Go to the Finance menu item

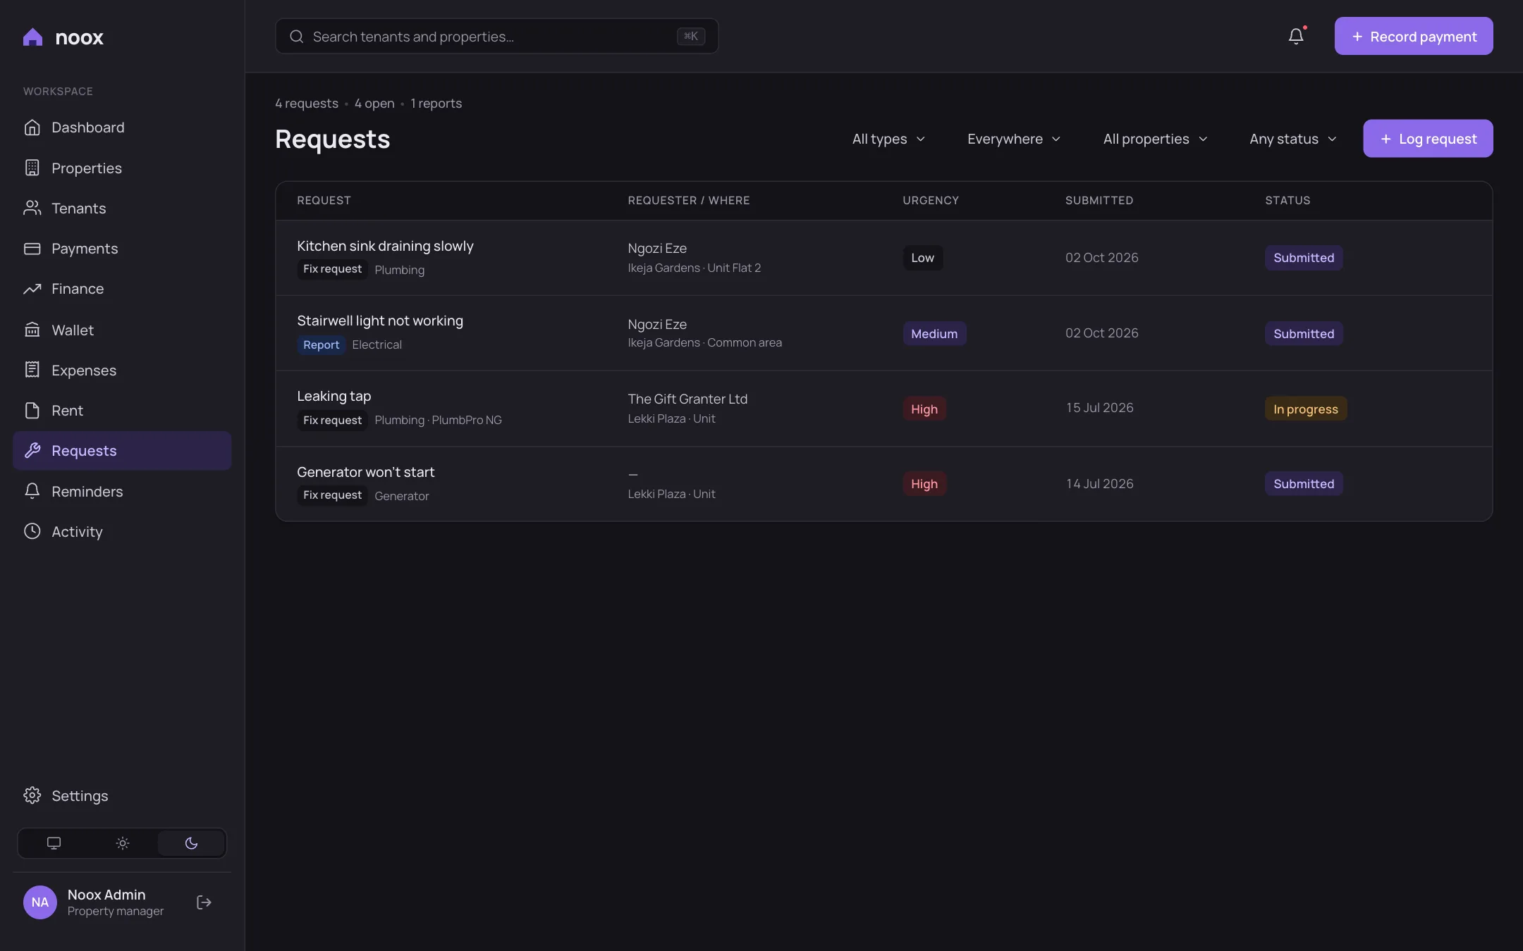(122, 289)
